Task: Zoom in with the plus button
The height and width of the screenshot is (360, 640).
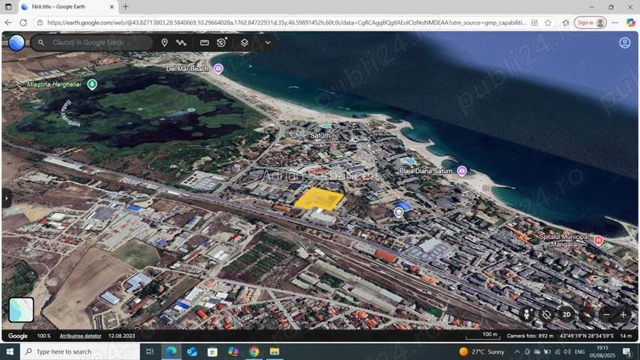Action: click(624, 314)
